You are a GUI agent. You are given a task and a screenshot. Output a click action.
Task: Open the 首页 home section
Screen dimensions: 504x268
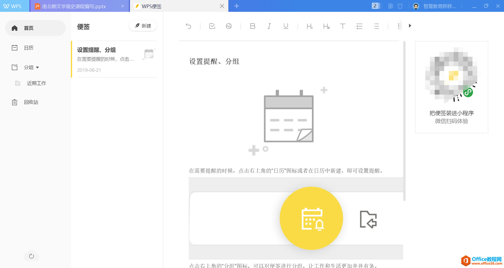pos(35,28)
